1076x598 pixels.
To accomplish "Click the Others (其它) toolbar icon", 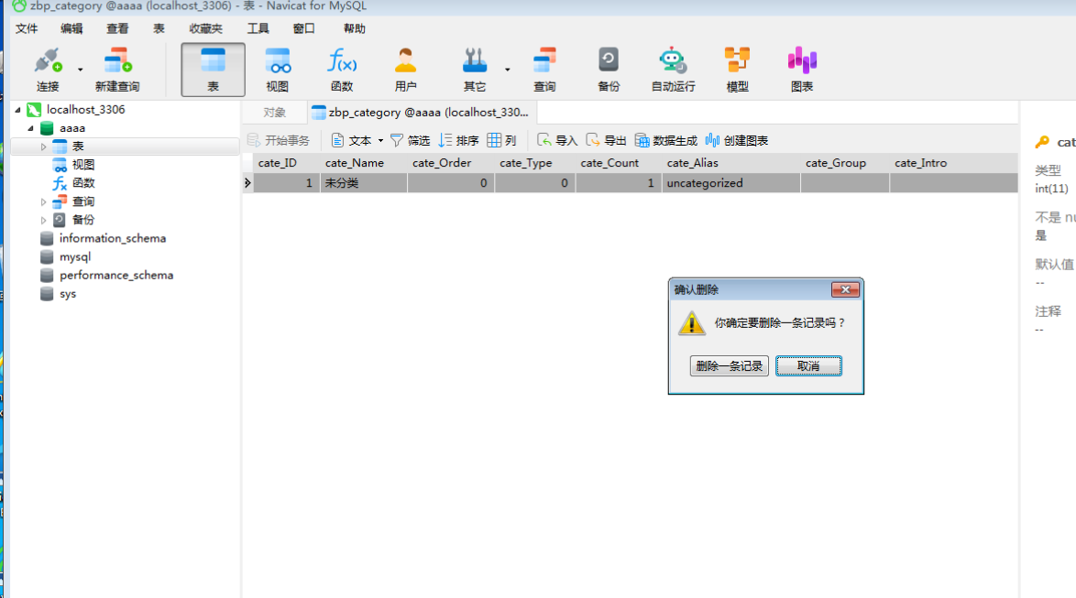I will point(474,70).
